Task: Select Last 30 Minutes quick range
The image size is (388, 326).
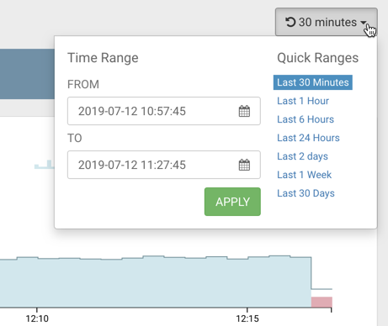Action: coord(313,82)
